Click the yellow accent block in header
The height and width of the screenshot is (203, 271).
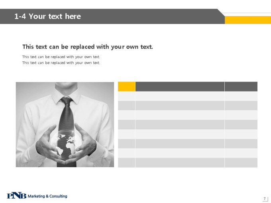pyautogui.click(x=247, y=20)
